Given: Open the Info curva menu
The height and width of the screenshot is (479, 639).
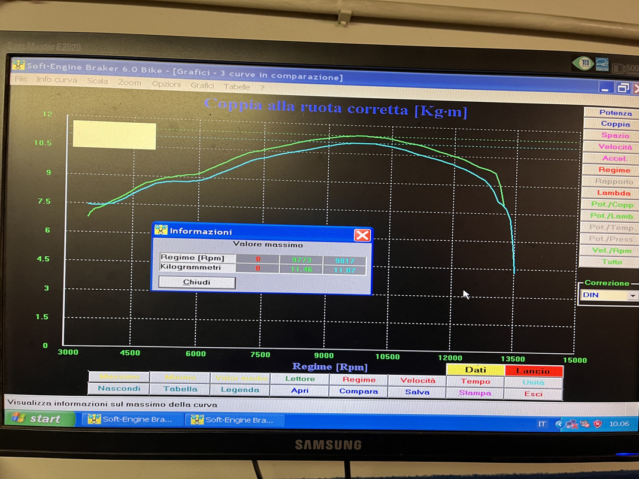Looking at the screenshot, I should click(x=57, y=80).
